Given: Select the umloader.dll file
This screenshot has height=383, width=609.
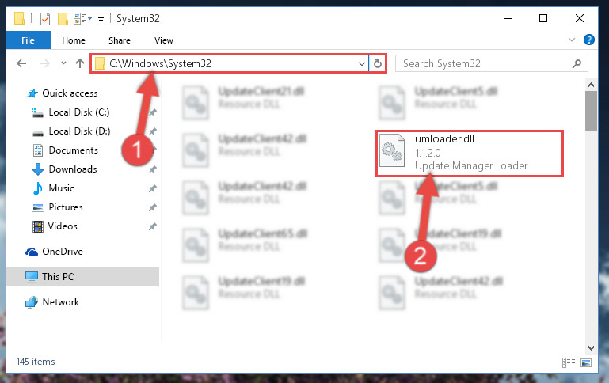Looking at the screenshot, I should click(x=469, y=154).
